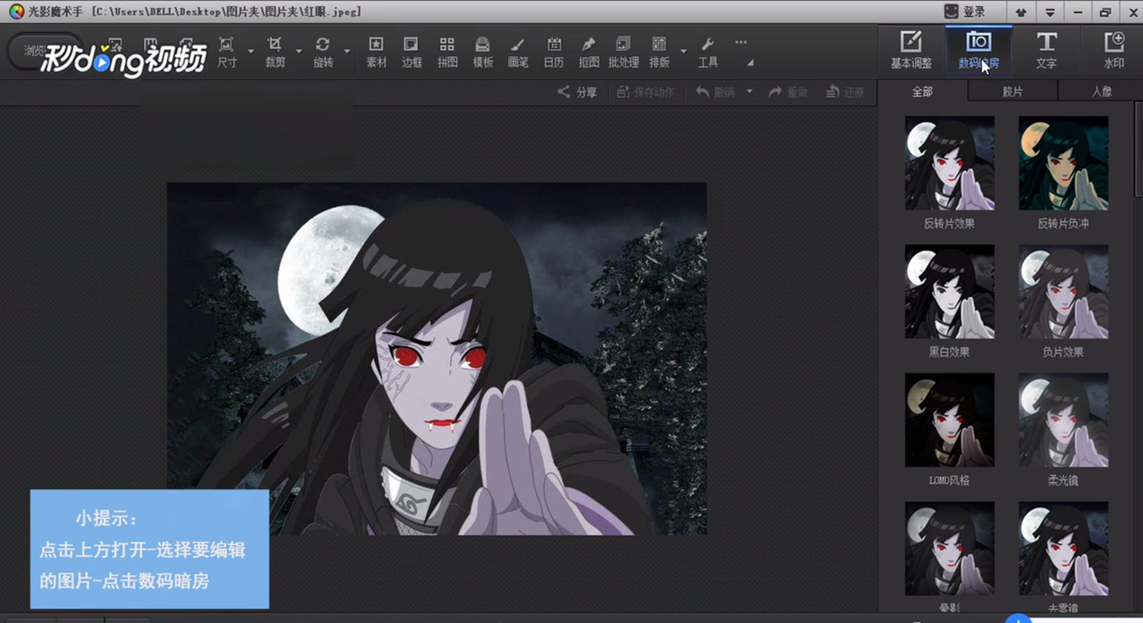Click the effects panel vertical scrollbar
This screenshot has width=1143, height=623.
point(1139,149)
